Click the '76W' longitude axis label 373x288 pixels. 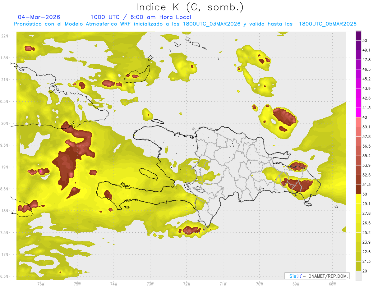click(41, 284)
